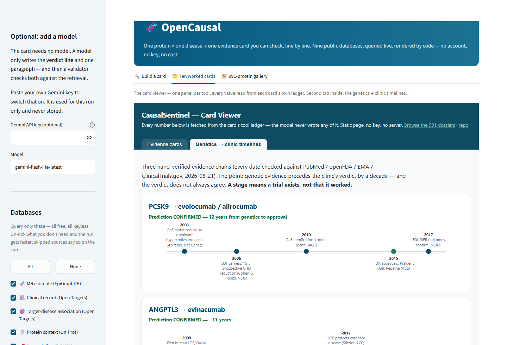Click the 2006 LOF carriers timeline dot
507x345 pixels.
pyautogui.click(x=237, y=251)
